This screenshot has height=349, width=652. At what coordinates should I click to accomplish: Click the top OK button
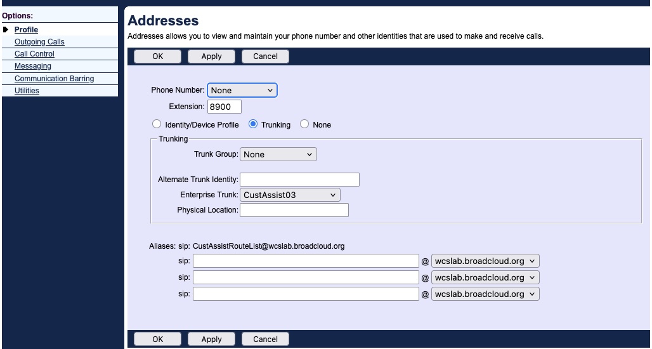[157, 56]
